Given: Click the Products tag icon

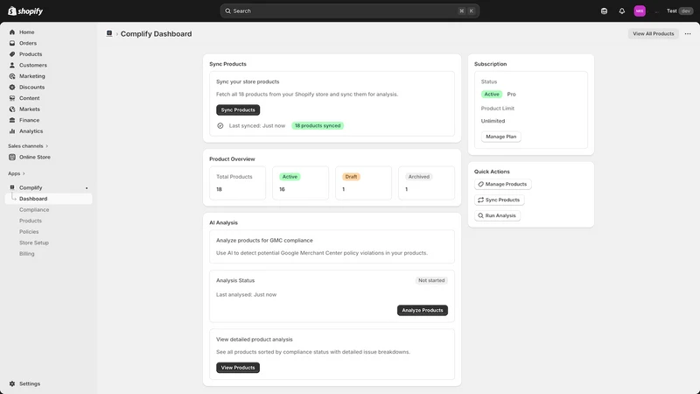Looking at the screenshot, I should tap(12, 54).
